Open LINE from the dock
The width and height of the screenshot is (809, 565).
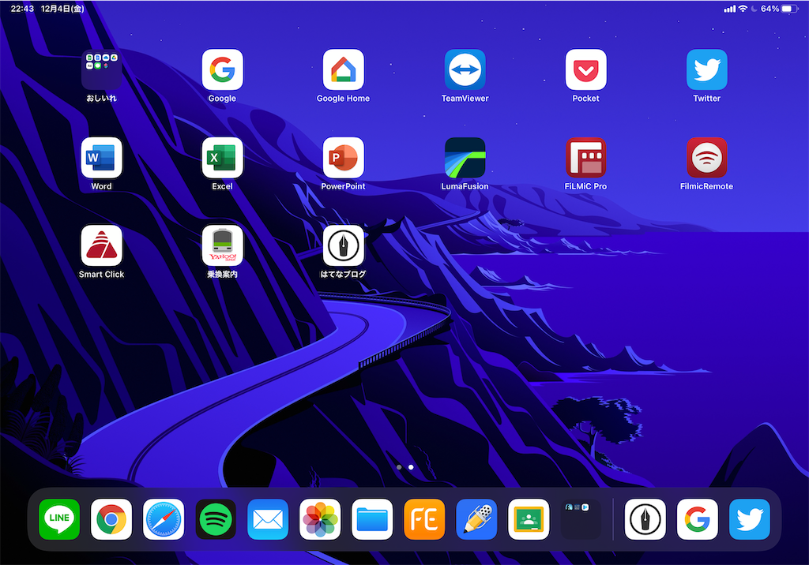pos(59,519)
